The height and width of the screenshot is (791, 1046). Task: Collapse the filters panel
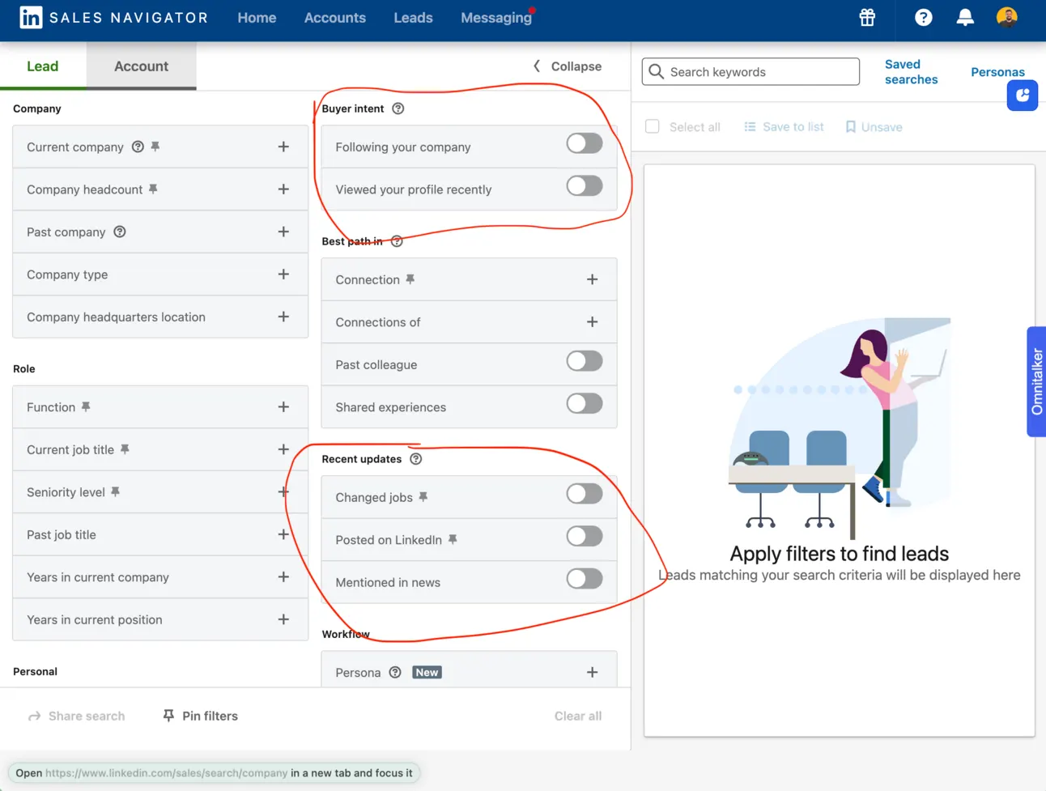coord(567,66)
